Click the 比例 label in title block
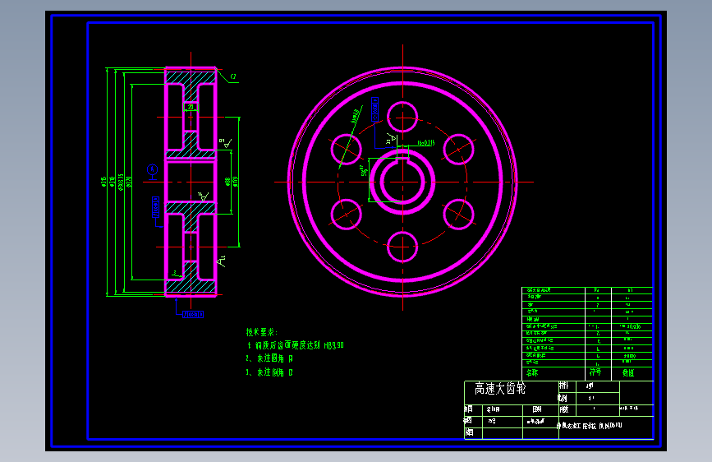This screenshot has height=462, width=712. [563, 398]
